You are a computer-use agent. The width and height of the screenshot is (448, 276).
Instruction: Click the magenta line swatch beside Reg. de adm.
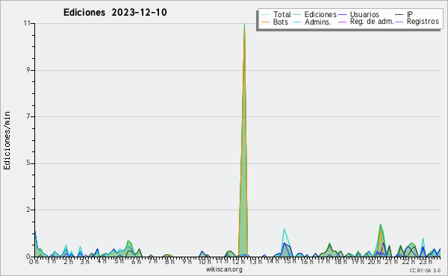pyautogui.click(x=342, y=22)
